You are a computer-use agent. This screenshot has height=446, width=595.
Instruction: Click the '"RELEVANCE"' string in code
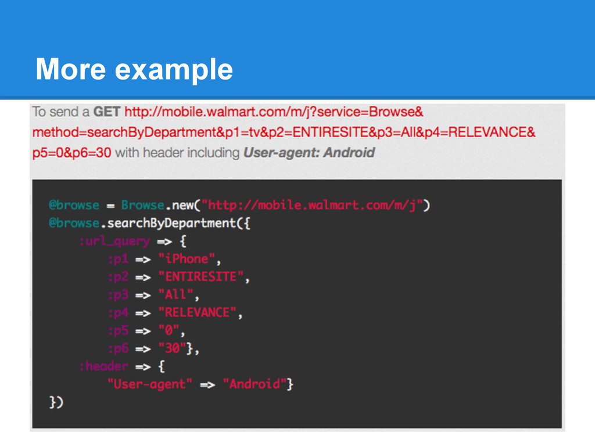(x=197, y=312)
